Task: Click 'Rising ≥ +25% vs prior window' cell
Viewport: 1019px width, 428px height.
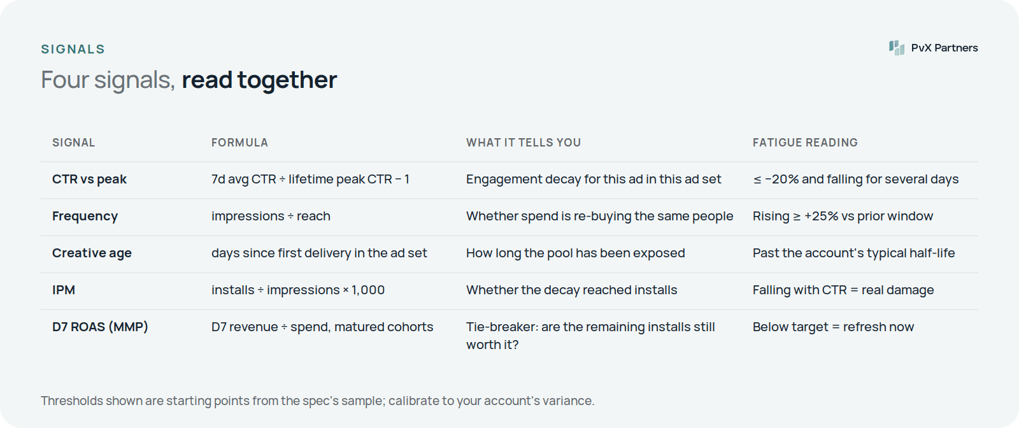Action: coord(843,217)
